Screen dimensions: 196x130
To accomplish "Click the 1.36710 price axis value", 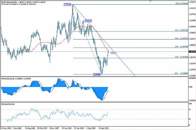I will 192,57.
